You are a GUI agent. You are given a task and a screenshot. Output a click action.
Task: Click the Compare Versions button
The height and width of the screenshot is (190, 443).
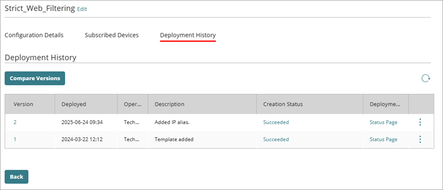point(35,79)
